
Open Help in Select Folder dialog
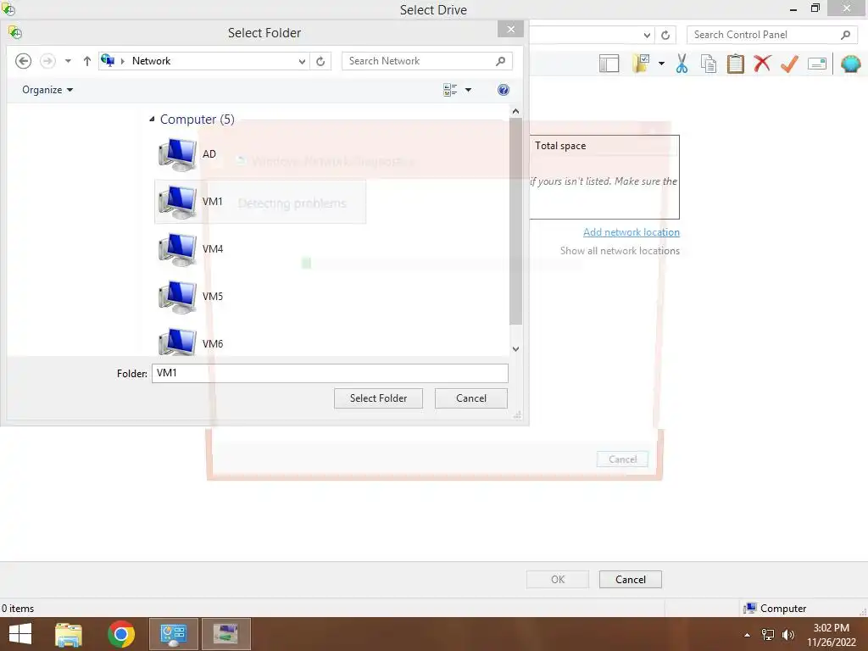(504, 90)
